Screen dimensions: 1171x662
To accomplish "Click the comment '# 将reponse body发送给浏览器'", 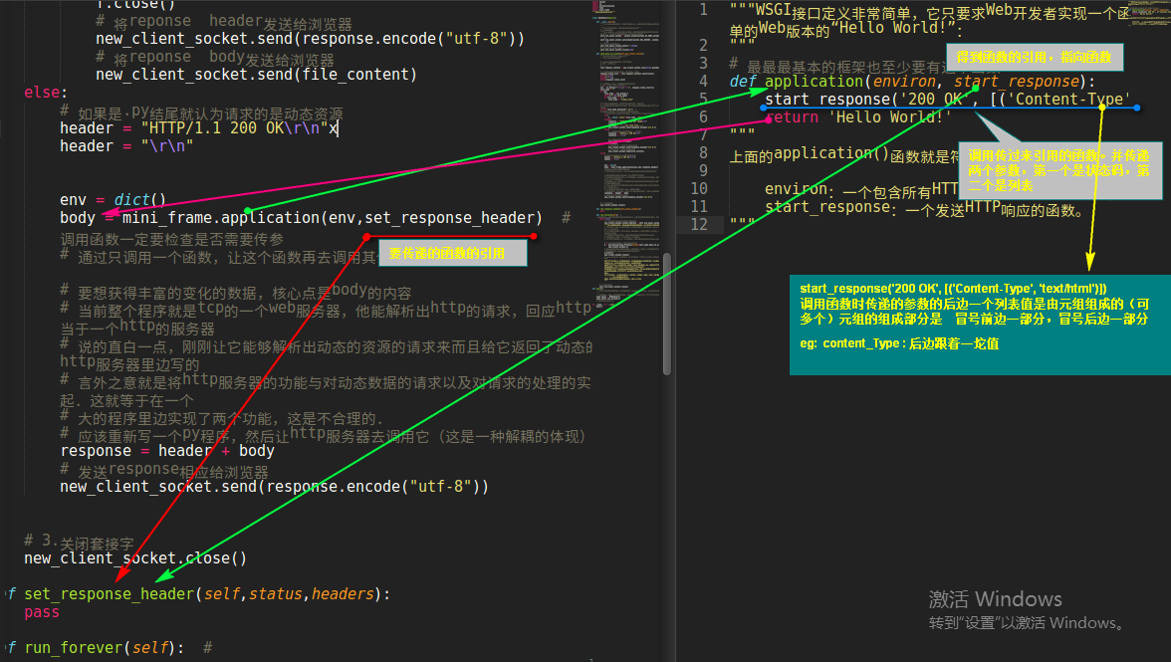I will 215,58.
